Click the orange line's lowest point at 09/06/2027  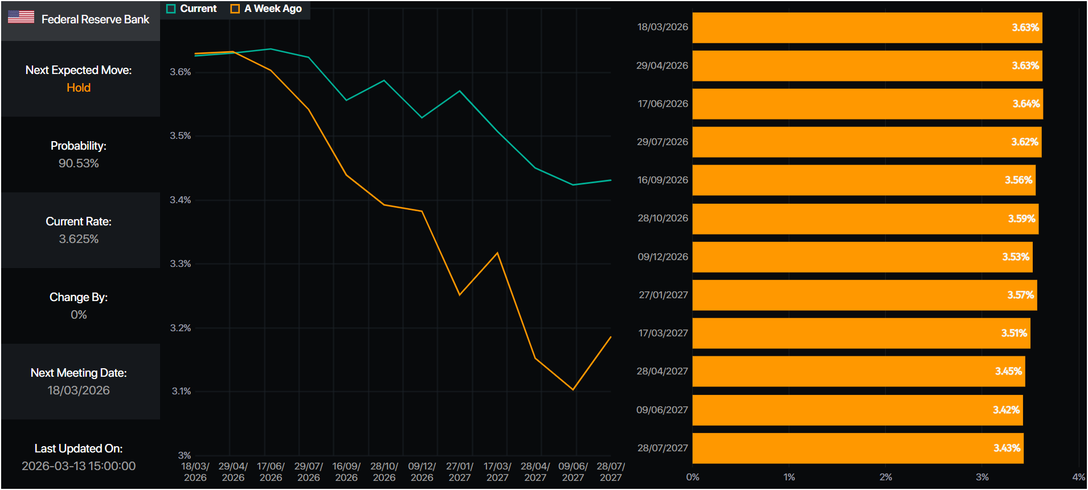point(573,390)
